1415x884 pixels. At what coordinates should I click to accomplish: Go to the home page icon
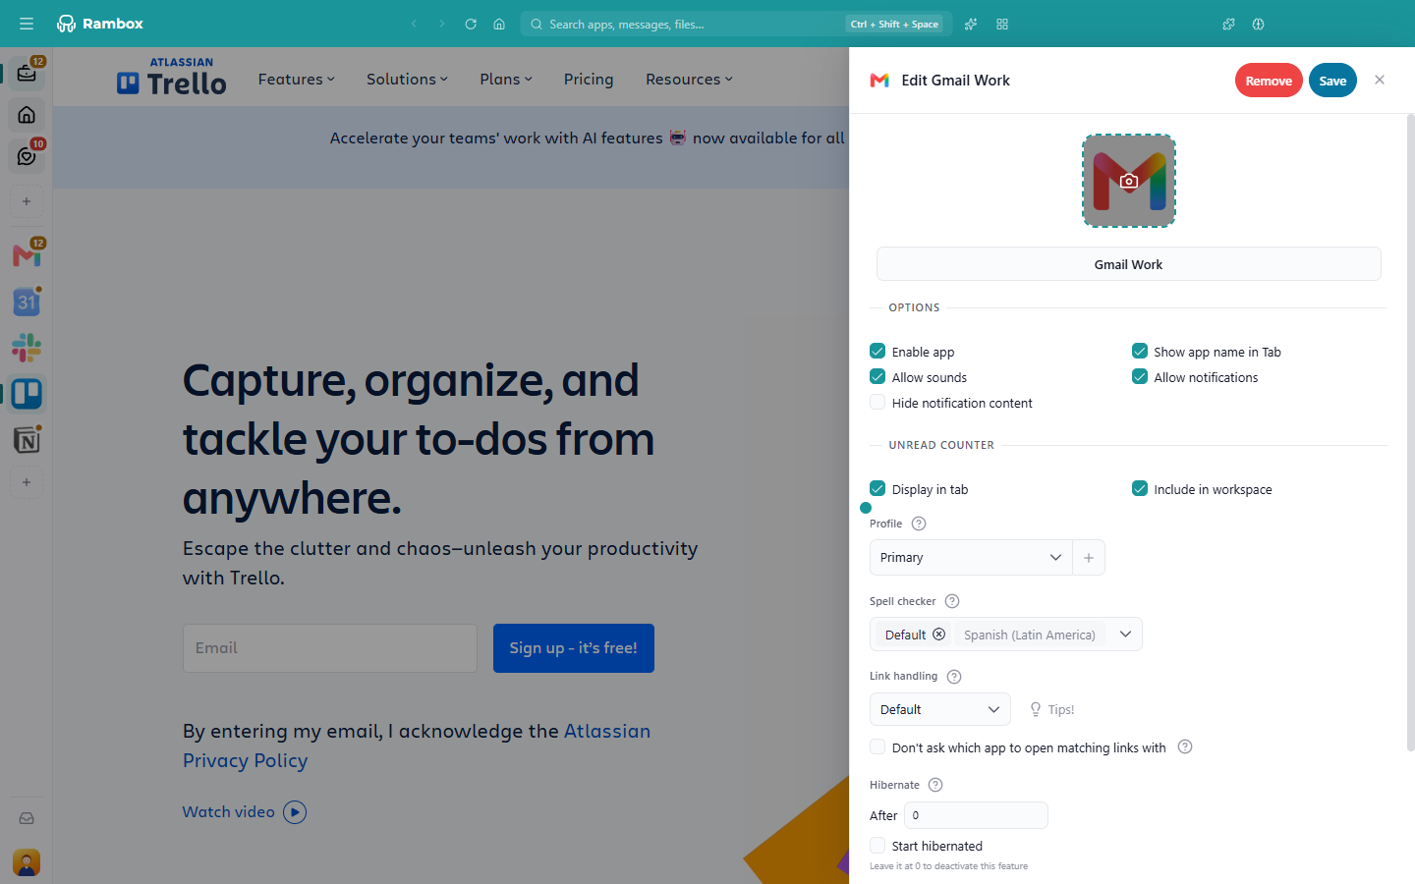(x=499, y=24)
